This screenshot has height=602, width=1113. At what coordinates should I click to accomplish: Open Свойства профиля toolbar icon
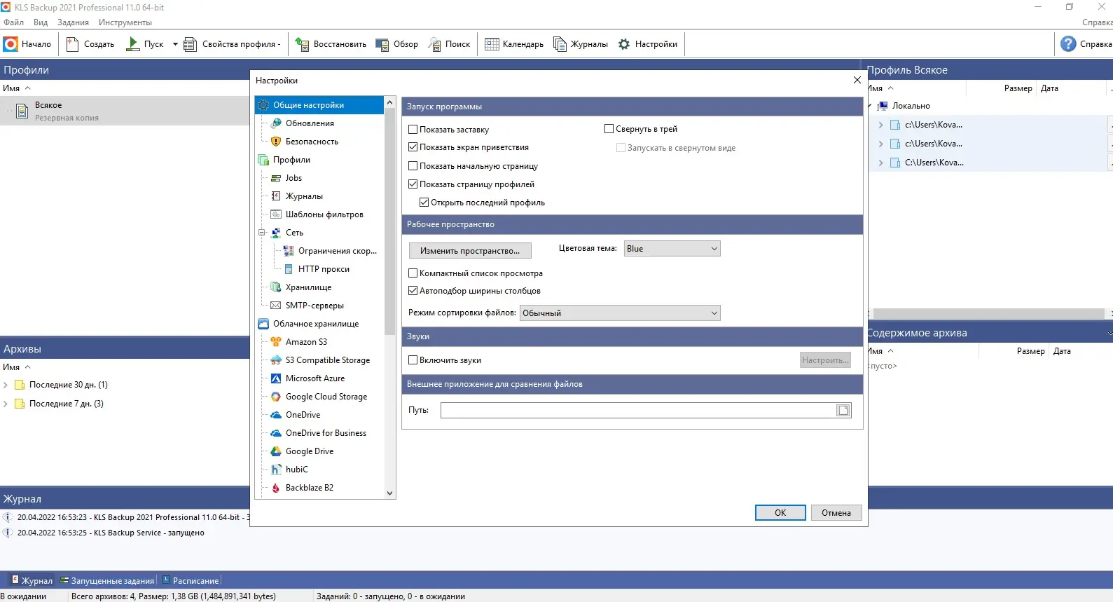(190, 44)
